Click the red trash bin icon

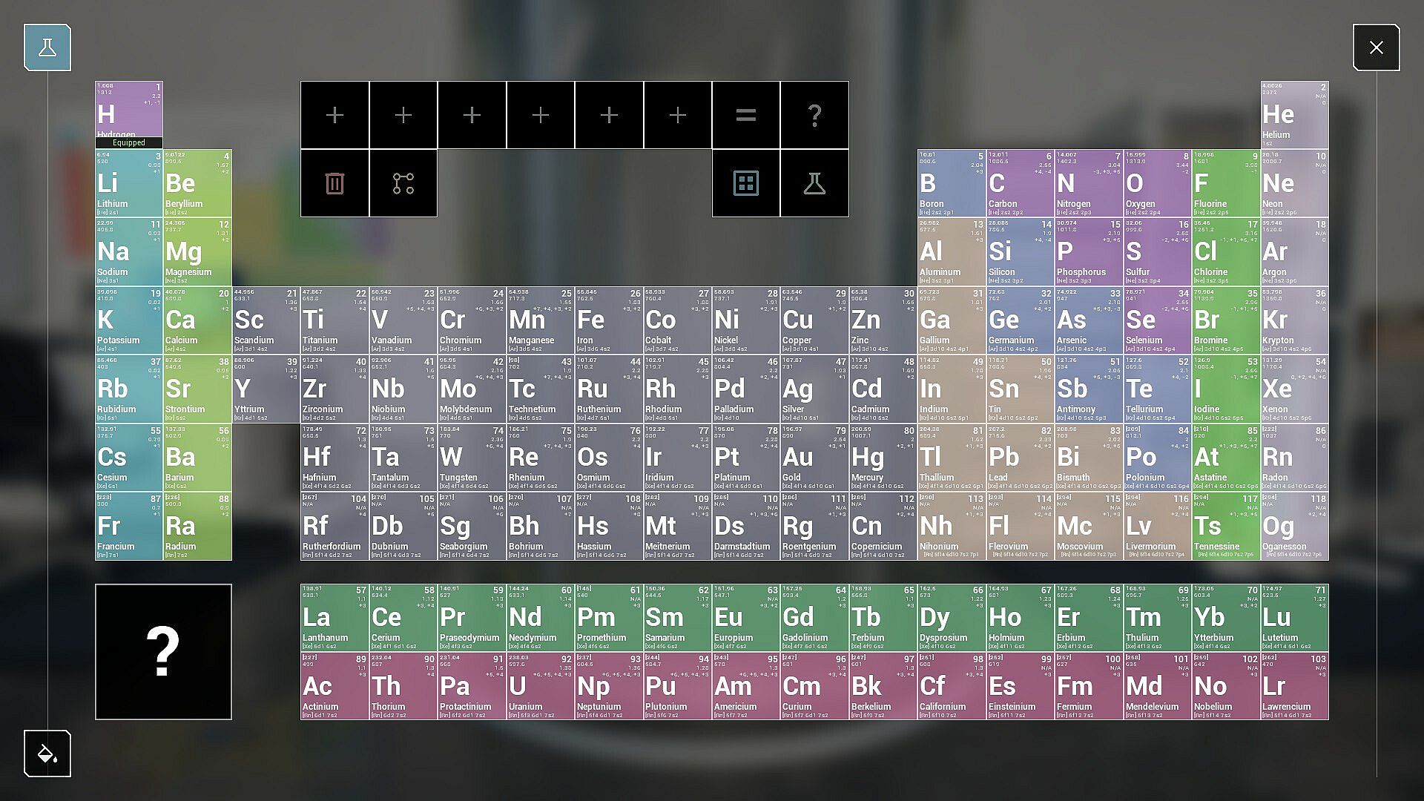pos(334,183)
